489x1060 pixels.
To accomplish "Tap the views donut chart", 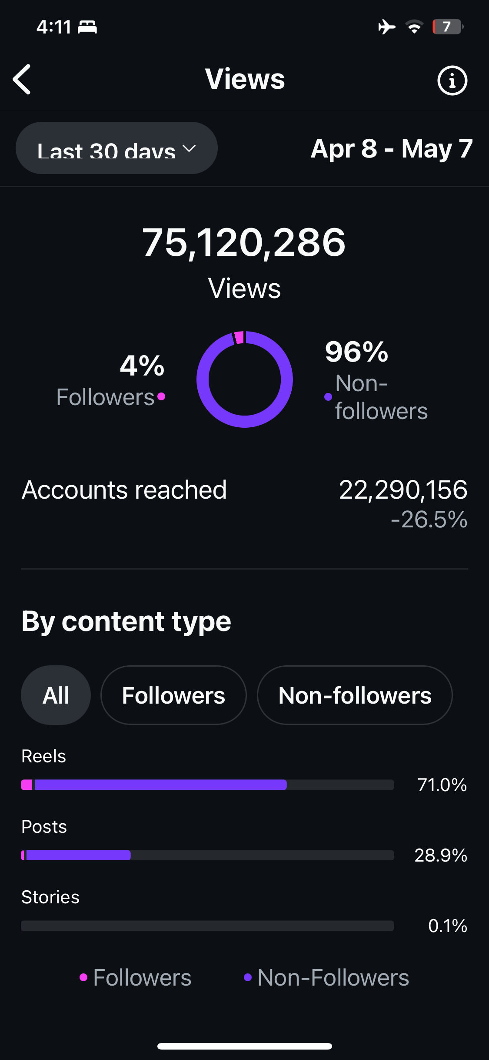I will click(244, 379).
